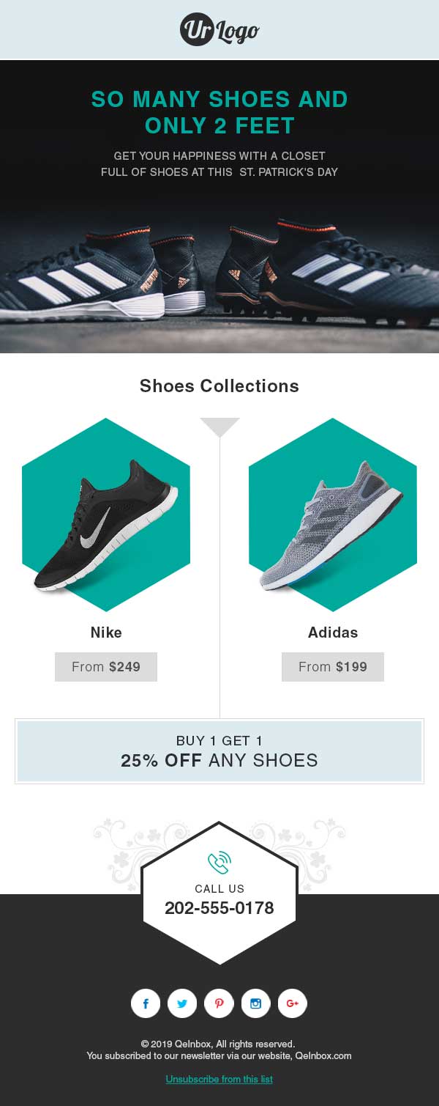This screenshot has height=1106, width=439.
Task: Click the Shoes Collections heading
Action: 219,386
